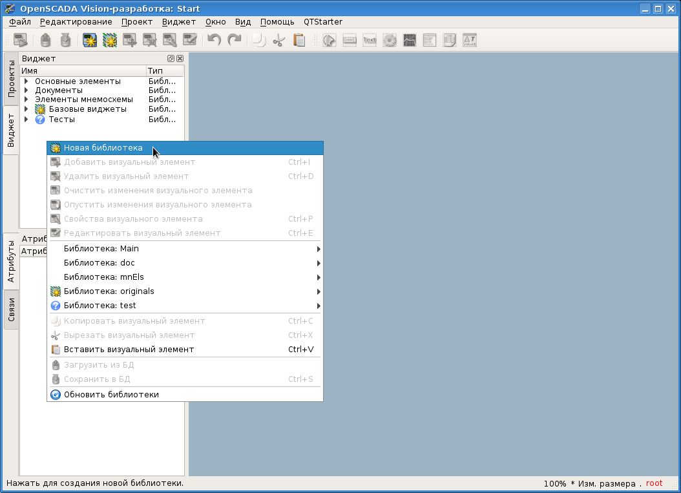
Task: Click the Загрузить из БД menu entry
Action: click(185, 365)
